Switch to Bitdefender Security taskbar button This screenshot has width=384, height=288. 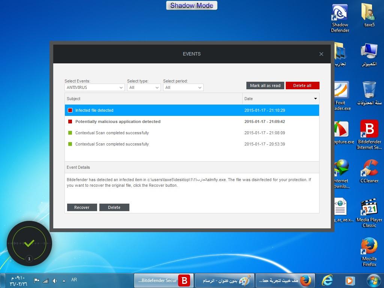point(164,280)
